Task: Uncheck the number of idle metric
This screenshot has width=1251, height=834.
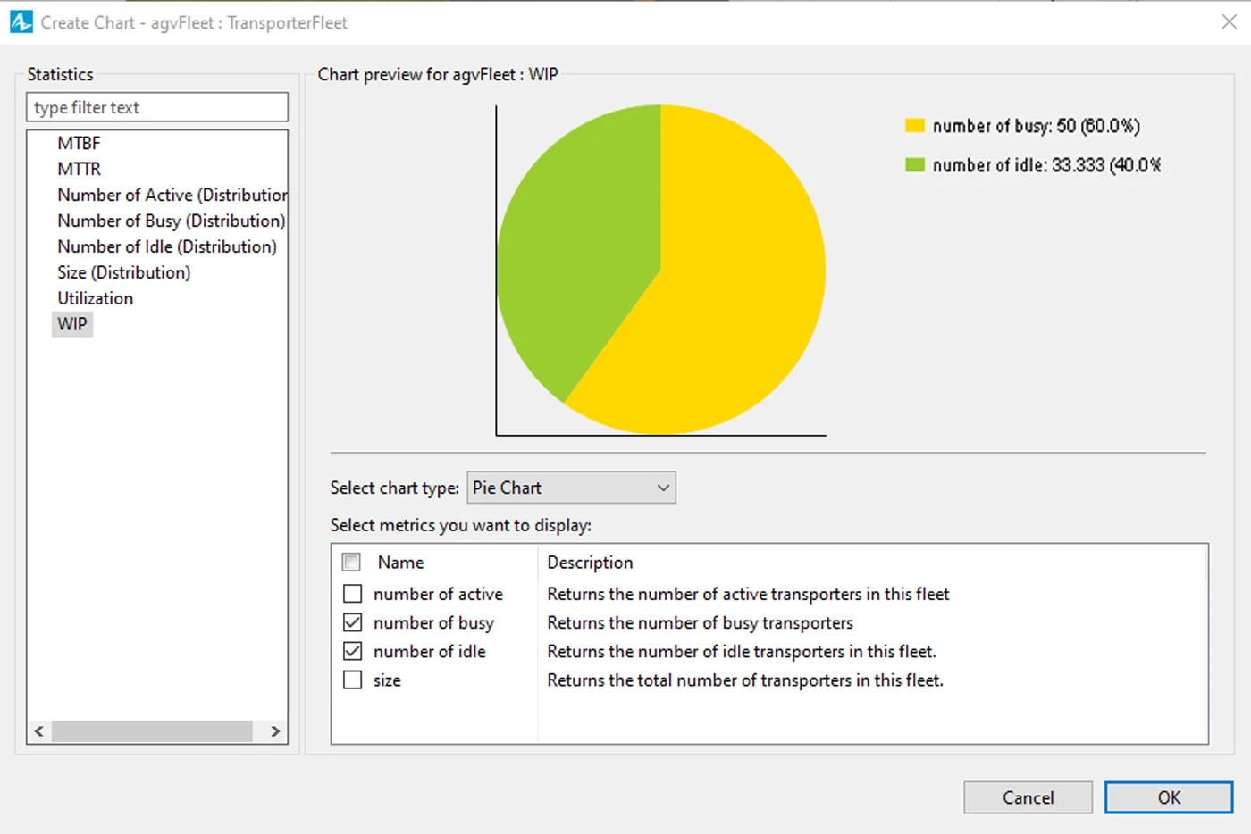Action: 353,651
